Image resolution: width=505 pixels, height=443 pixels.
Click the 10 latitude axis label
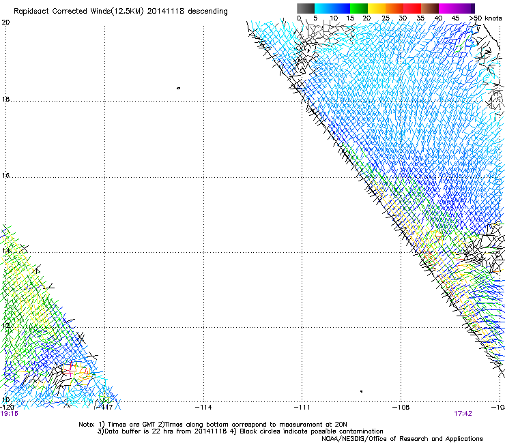5,399
